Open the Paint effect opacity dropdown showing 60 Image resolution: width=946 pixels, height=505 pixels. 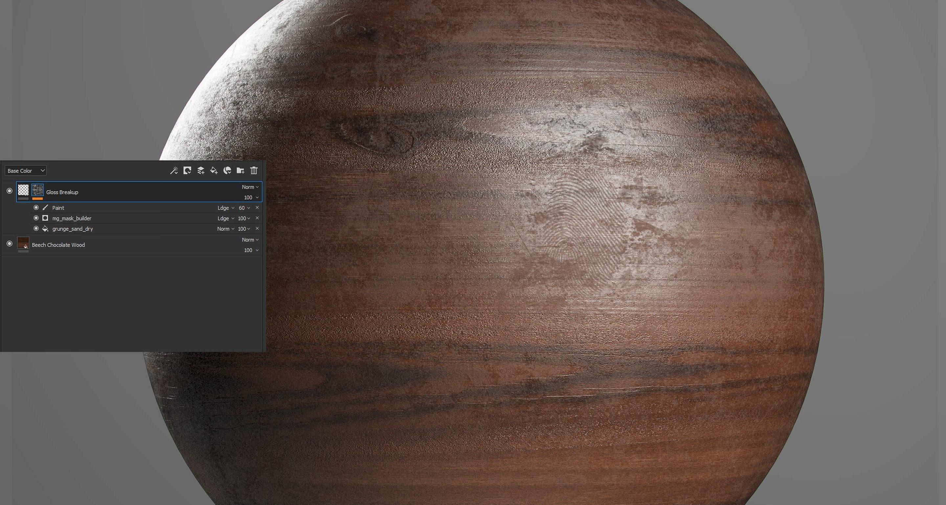click(x=244, y=208)
